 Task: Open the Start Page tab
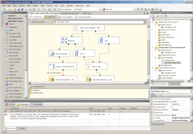87,13
